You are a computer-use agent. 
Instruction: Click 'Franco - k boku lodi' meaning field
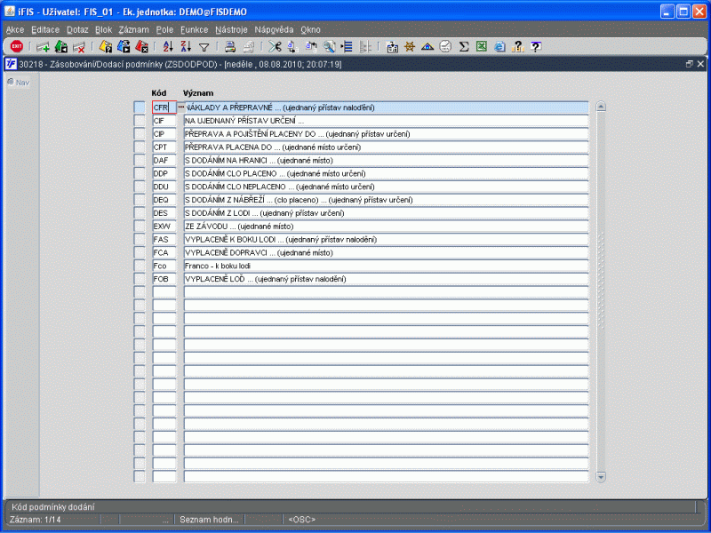coord(386,266)
